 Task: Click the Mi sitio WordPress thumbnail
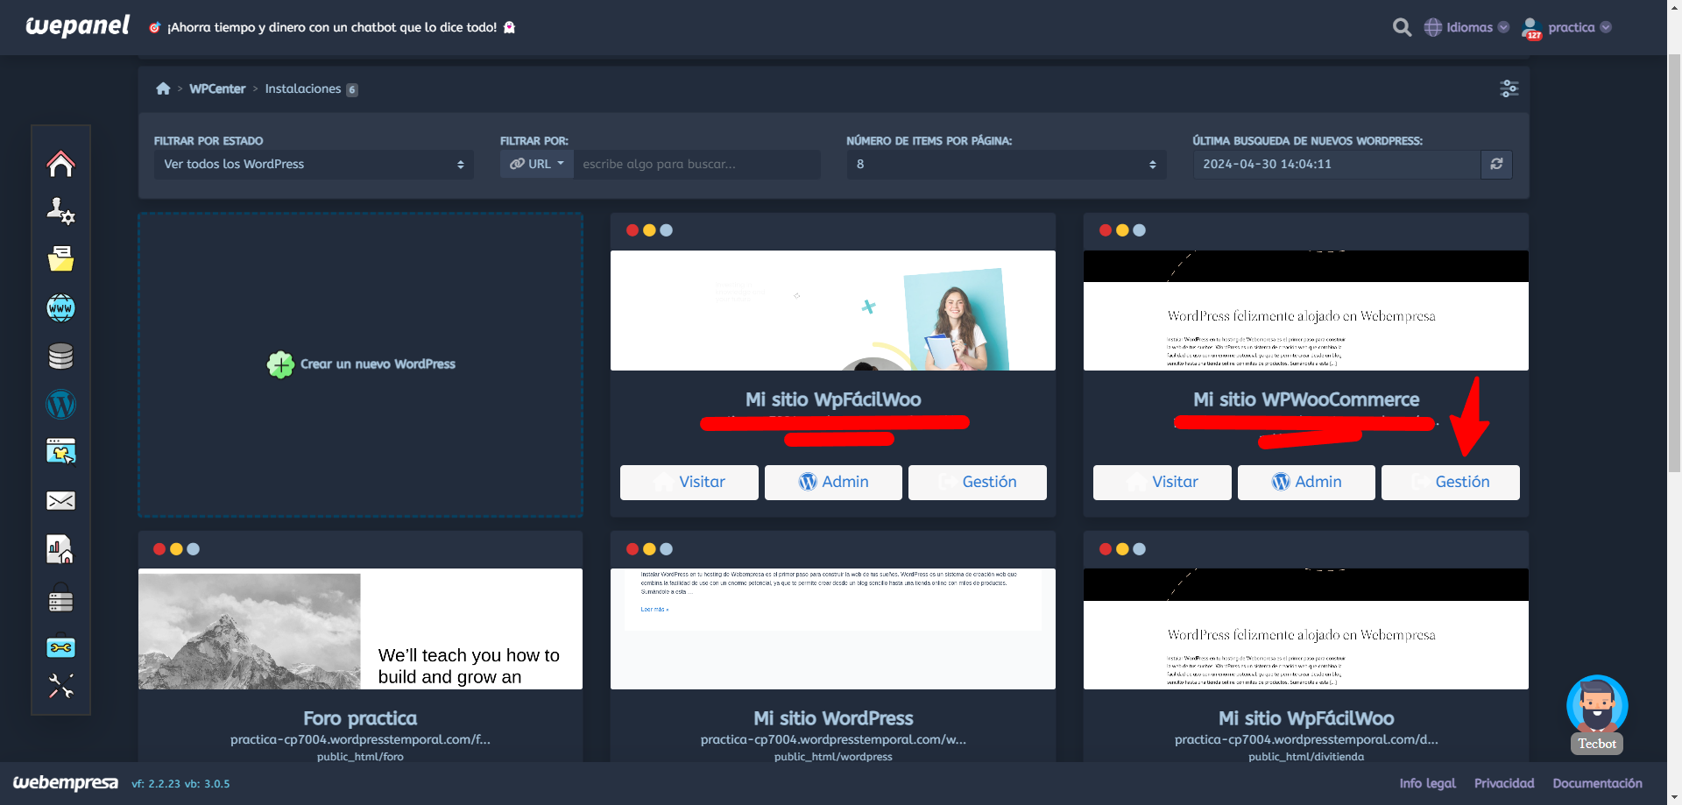(x=833, y=629)
